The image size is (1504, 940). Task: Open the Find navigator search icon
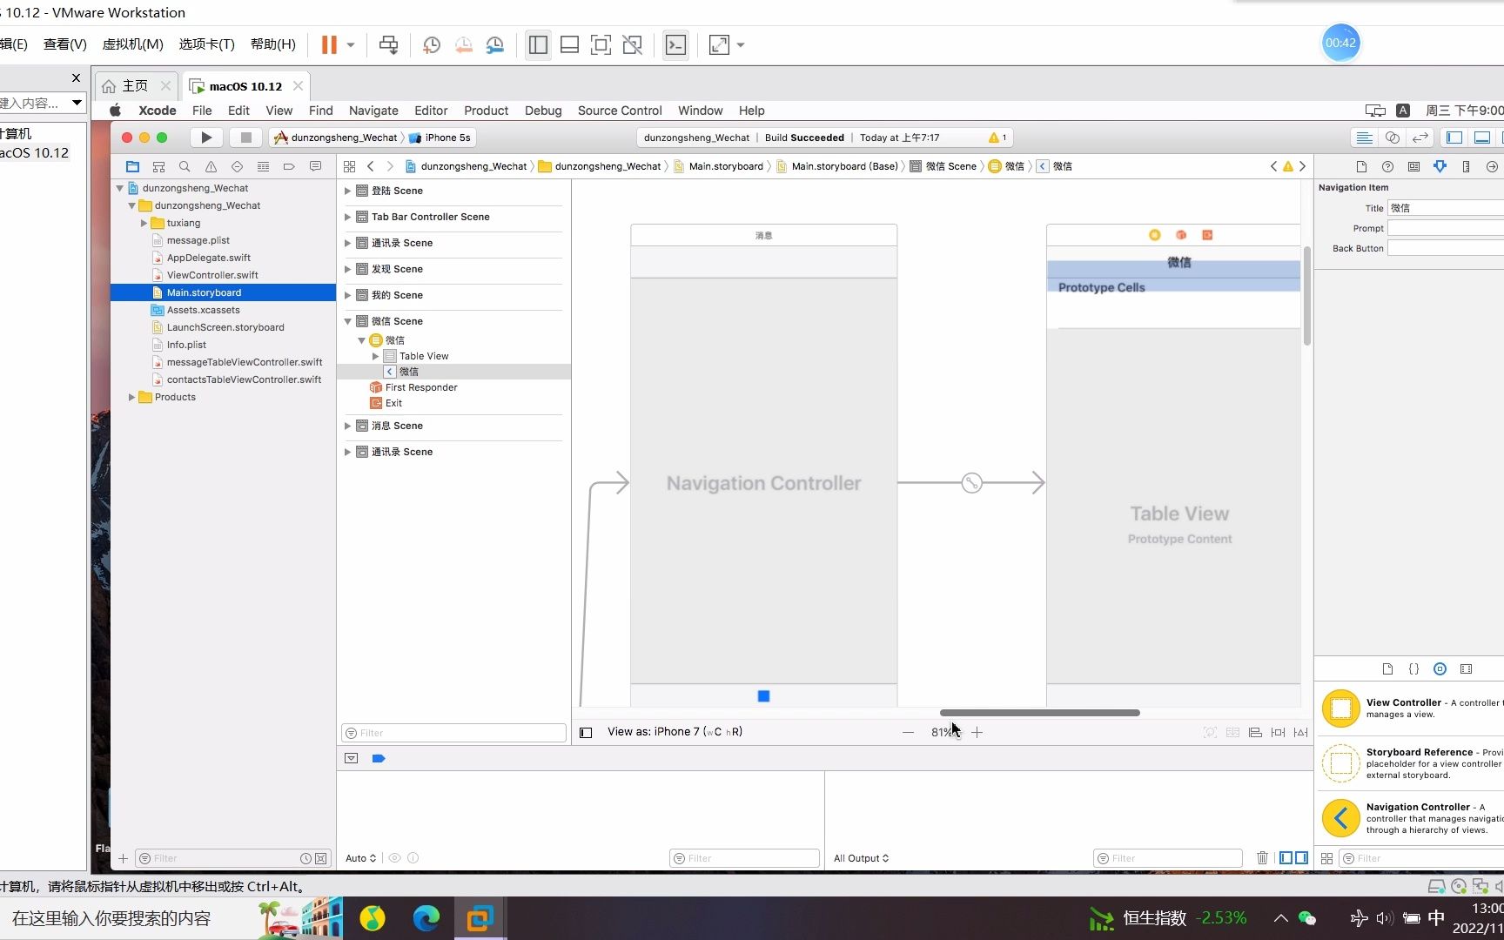coord(185,166)
